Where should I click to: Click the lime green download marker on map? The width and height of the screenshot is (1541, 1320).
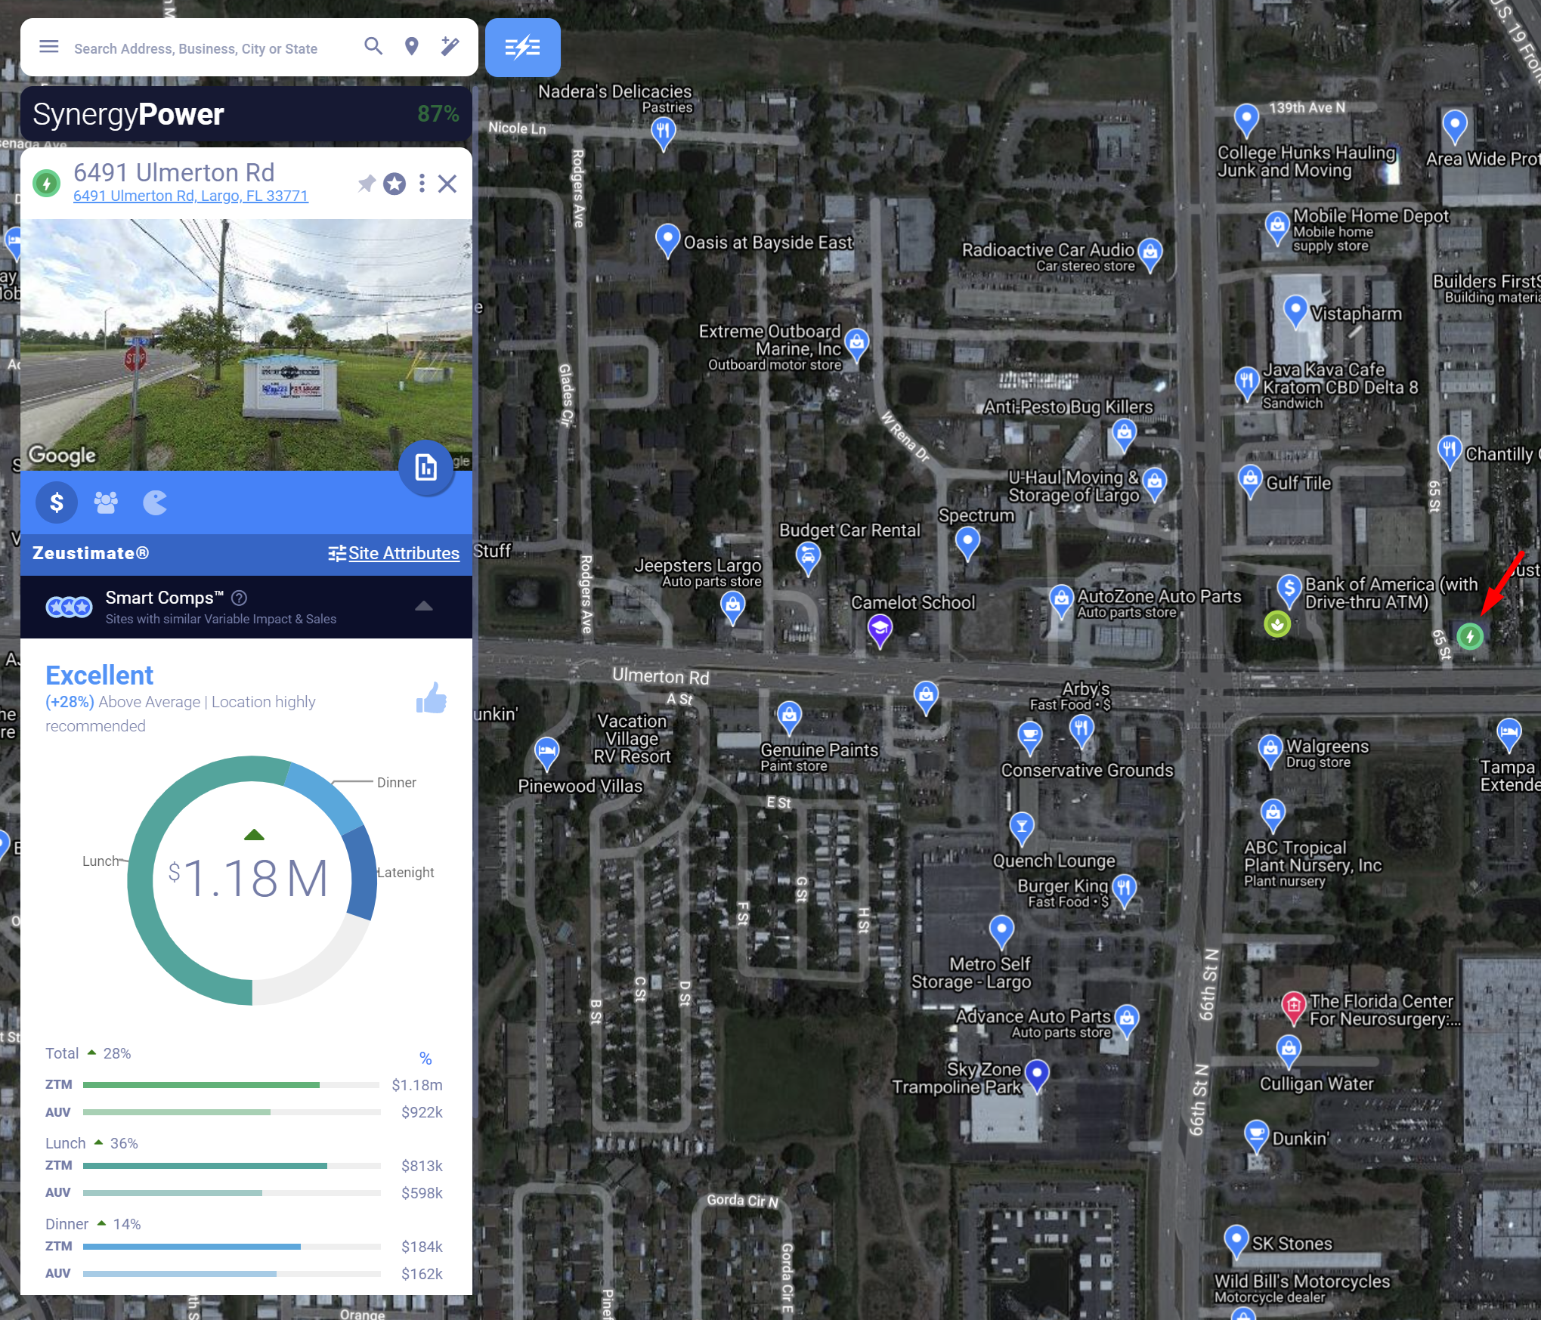click(1277, 624)
